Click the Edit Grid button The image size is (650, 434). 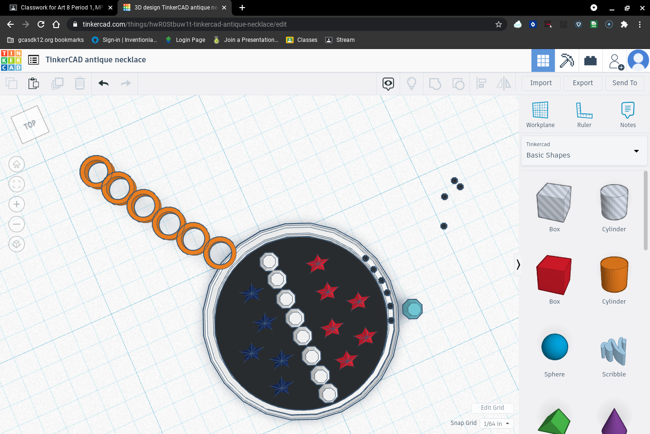pyautogui.click(x=492, y=408)
